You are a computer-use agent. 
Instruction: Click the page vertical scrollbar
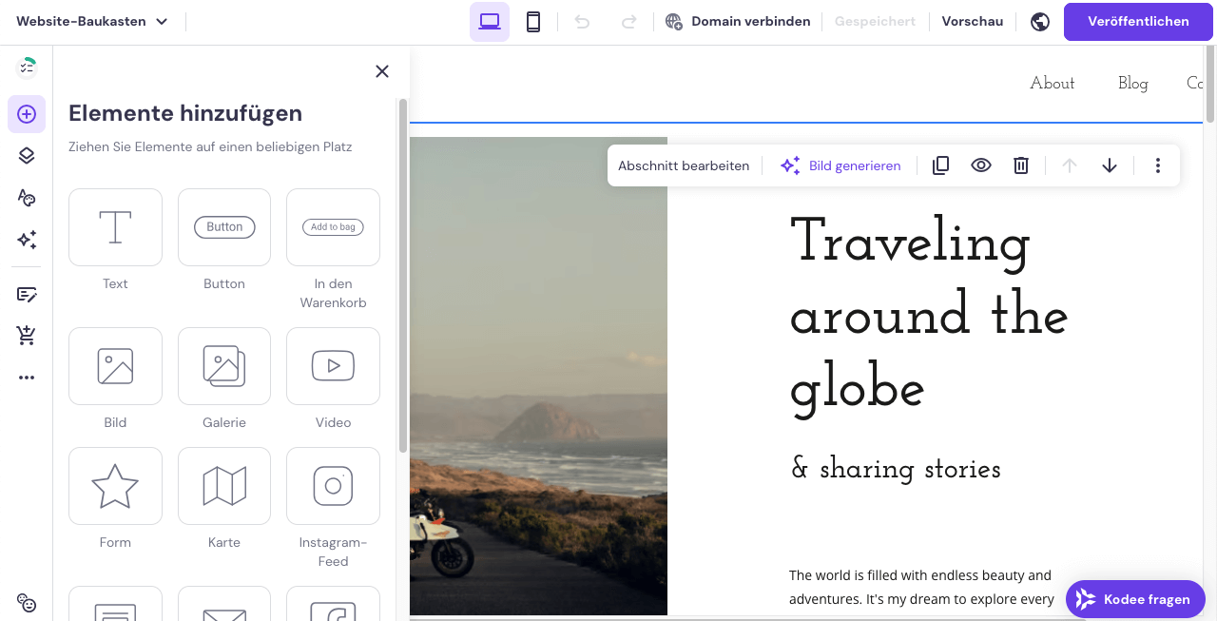coord(1210,85)
